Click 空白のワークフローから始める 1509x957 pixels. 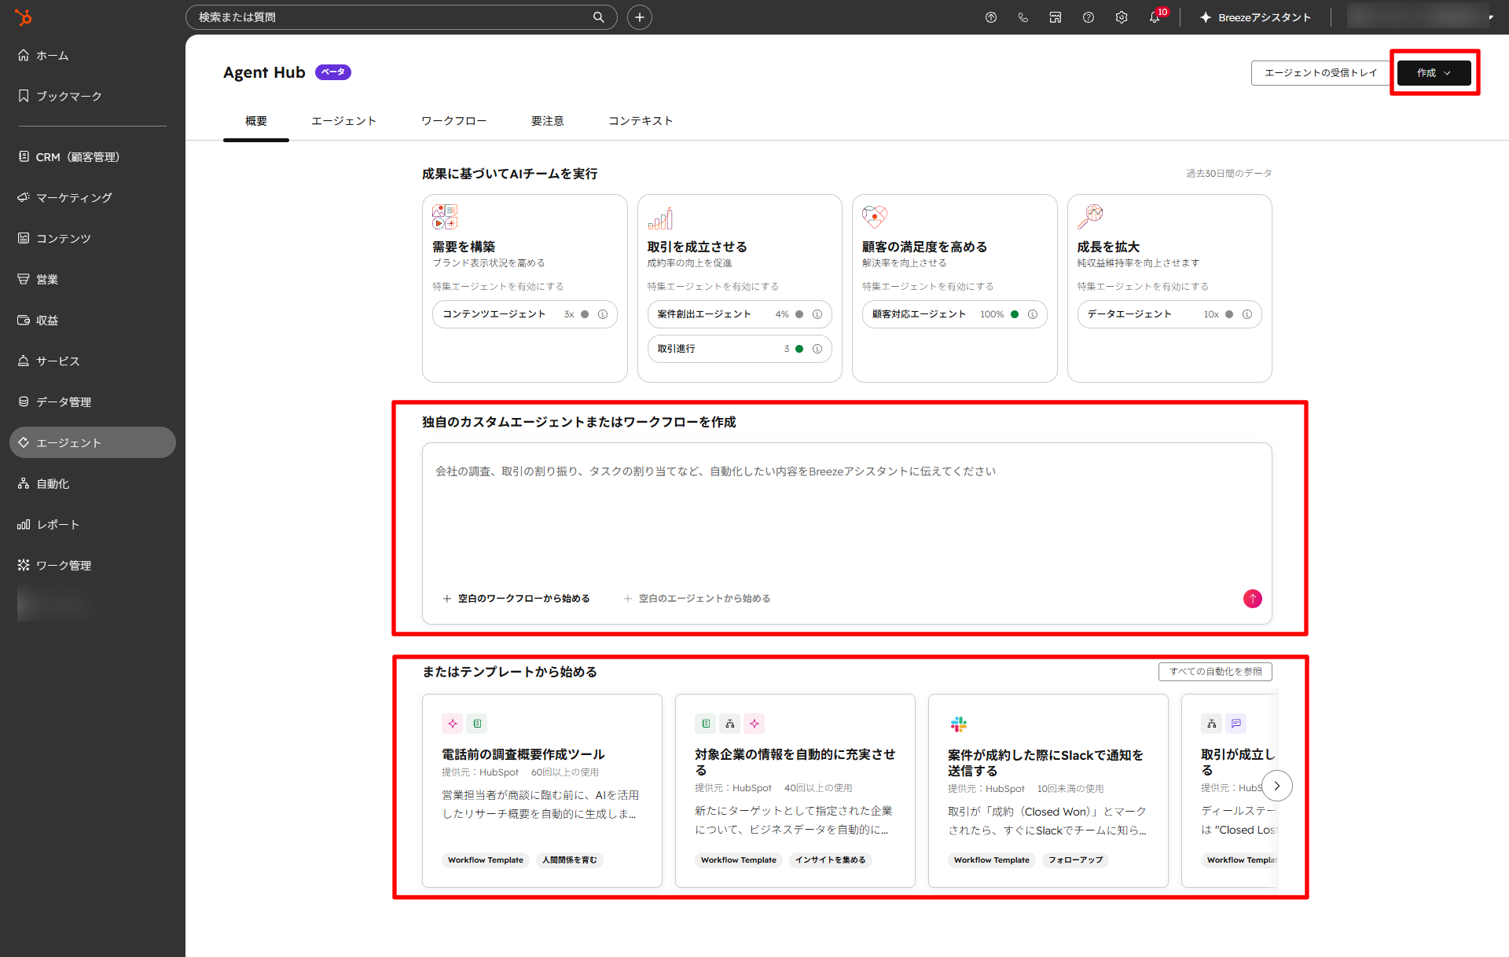click(x=516, y=599)
